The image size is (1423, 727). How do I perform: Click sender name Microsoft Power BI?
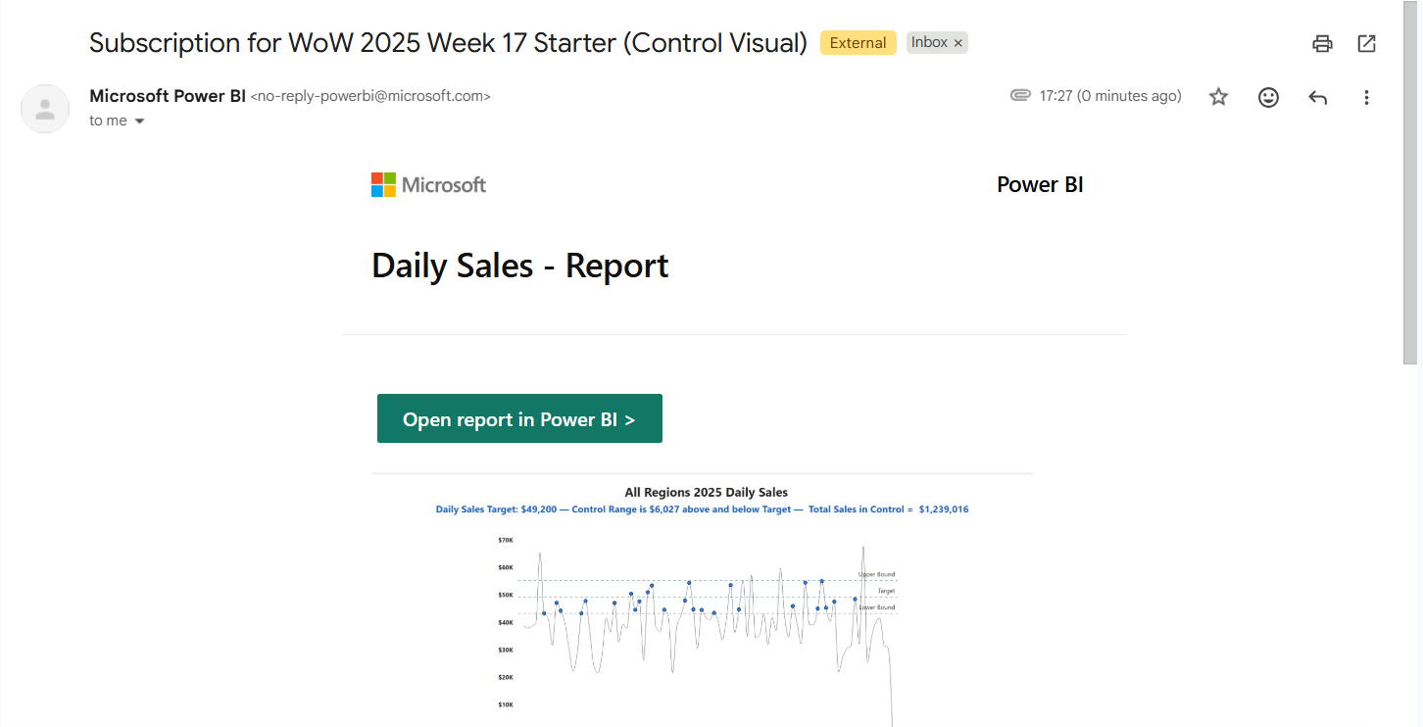[168, 96]
